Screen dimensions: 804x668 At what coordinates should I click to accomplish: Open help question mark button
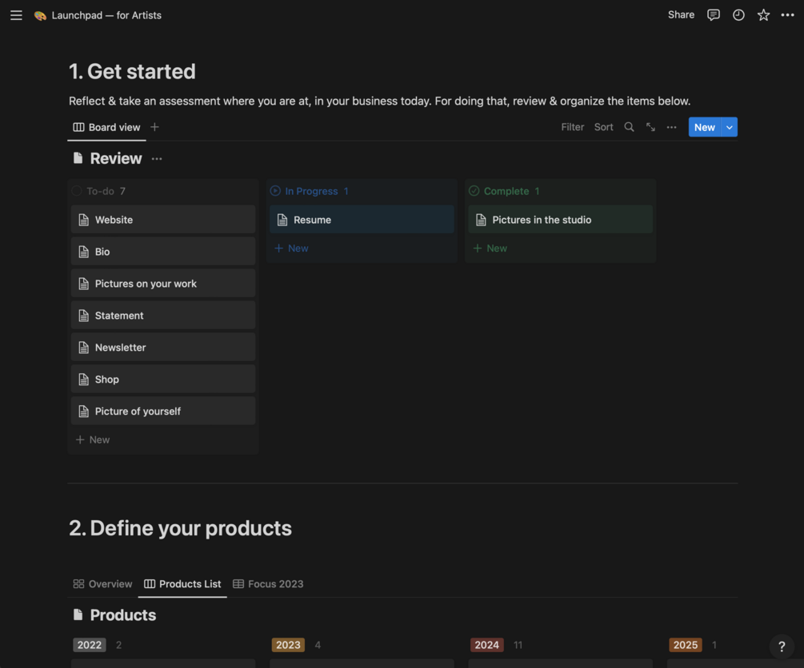click(782, 646)
